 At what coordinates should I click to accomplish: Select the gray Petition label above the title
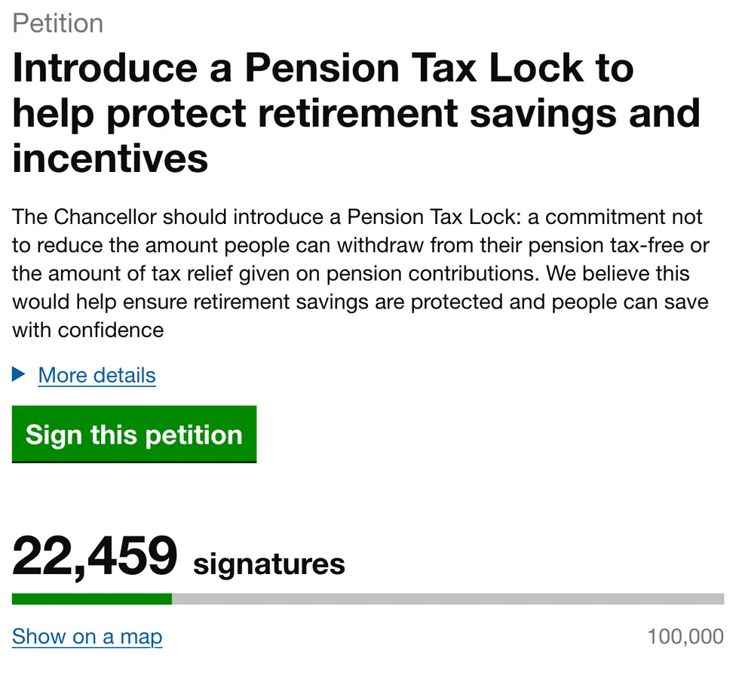click(x=58, y=23)
